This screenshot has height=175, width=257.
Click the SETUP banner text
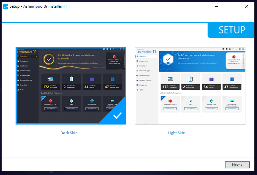(x=232, y=30)
